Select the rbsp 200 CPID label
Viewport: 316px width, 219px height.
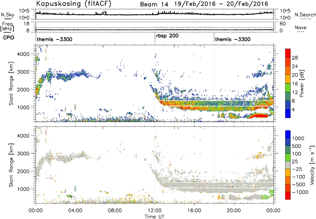tap(167, 36)
